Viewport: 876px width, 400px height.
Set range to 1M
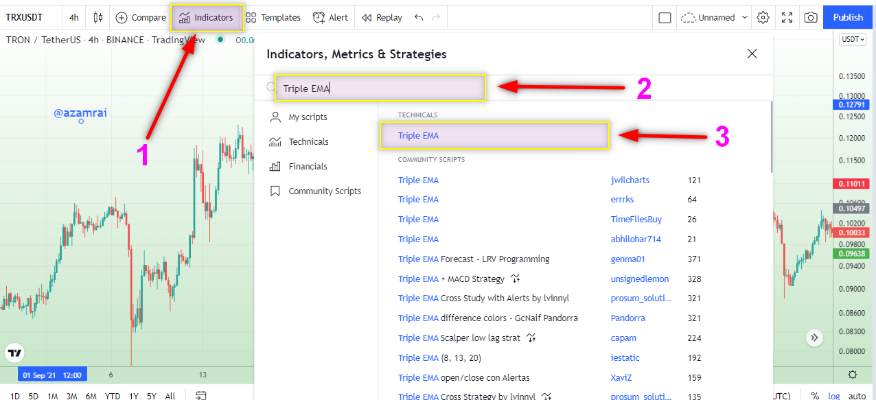pyautogui.click(x=52, y=396)
